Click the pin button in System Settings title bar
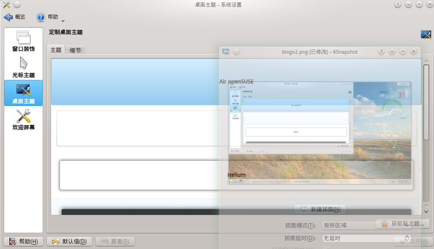 17,4
